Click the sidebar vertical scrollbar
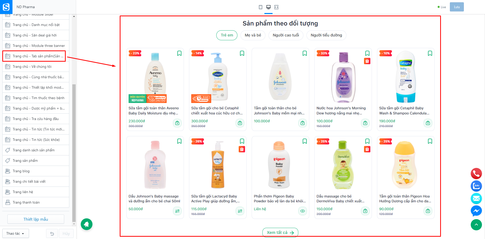Screen dimensions: 485x239 [x=74, y=153]
